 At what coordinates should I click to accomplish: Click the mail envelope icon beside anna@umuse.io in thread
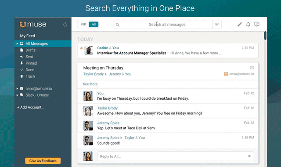pos(226,74)
